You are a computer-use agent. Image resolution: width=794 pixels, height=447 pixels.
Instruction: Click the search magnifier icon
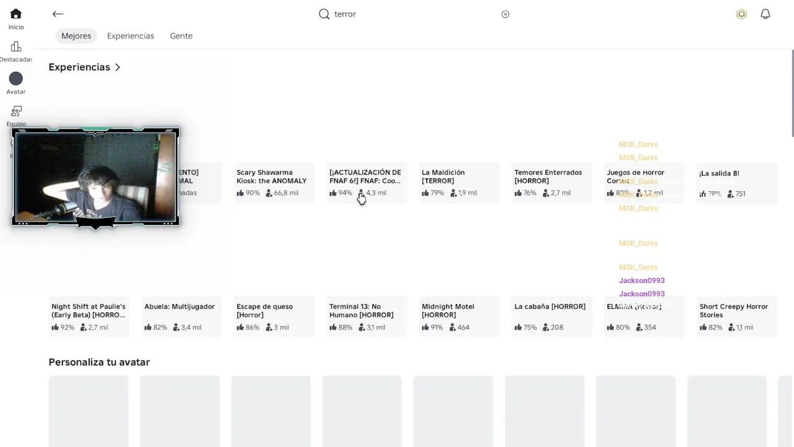324,14
